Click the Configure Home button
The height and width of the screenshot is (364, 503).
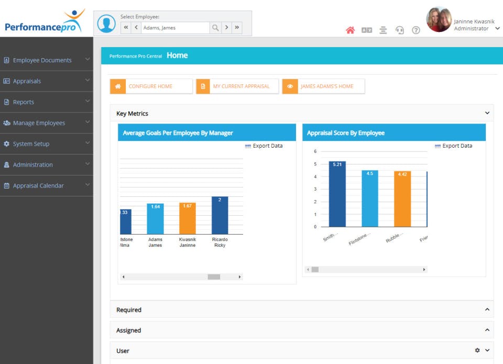point(150,85)
